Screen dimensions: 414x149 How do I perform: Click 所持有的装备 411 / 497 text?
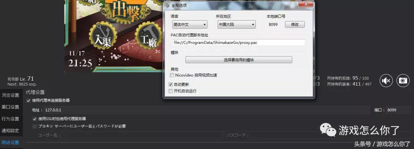(349, 84)
